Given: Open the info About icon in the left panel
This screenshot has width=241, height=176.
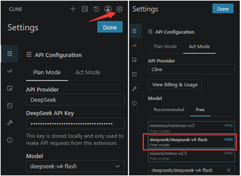Looking at the screenshot, I should 10,140.
